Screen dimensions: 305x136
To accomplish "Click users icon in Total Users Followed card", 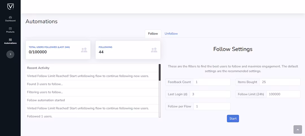I will coord(84,50).
